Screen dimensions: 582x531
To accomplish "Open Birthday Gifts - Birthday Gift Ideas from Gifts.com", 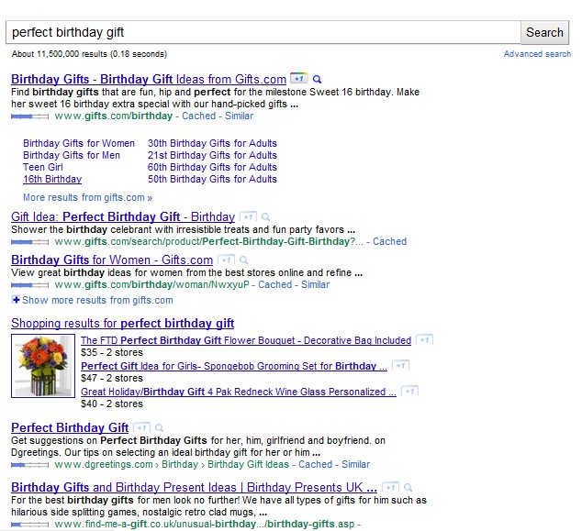I will tap(149, 79).
